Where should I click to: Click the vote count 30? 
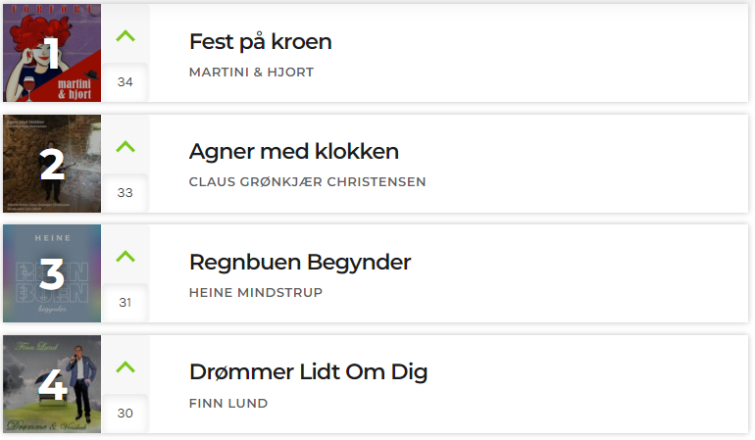click(126, 413)
